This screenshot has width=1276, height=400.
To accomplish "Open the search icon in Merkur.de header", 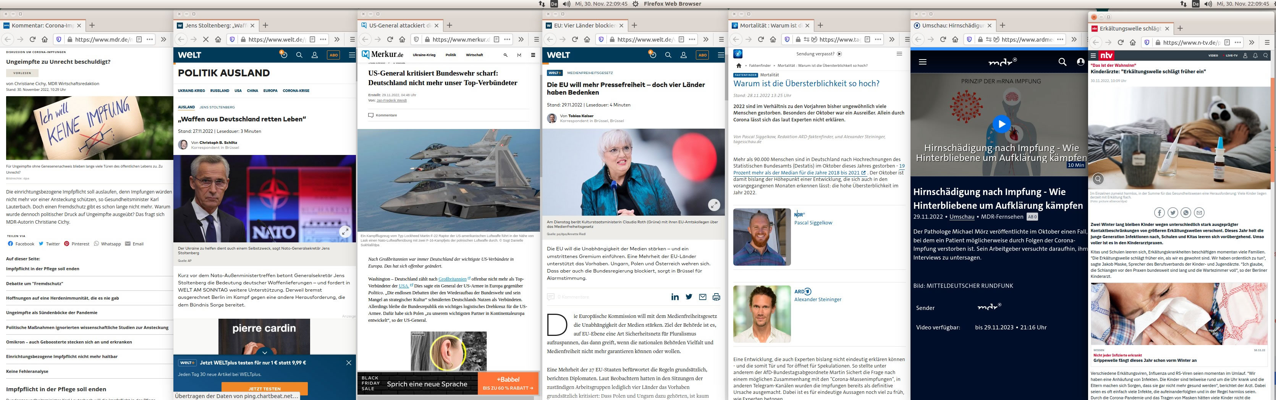I will tap(505, 55).
